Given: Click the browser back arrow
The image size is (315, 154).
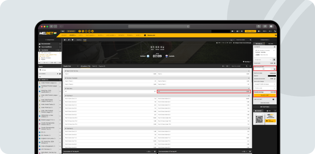Looking at the screenshot, I should 51,26.
